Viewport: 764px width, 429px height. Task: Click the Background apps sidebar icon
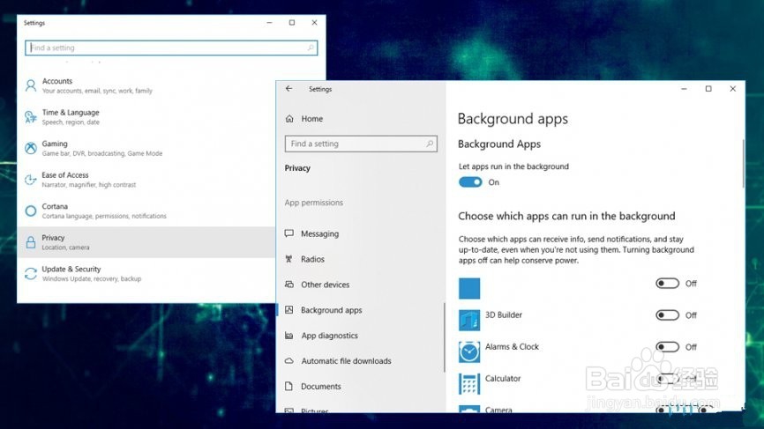[x=289, y=310]
